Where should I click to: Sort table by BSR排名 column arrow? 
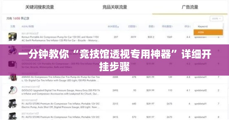[x=118, y=27]
